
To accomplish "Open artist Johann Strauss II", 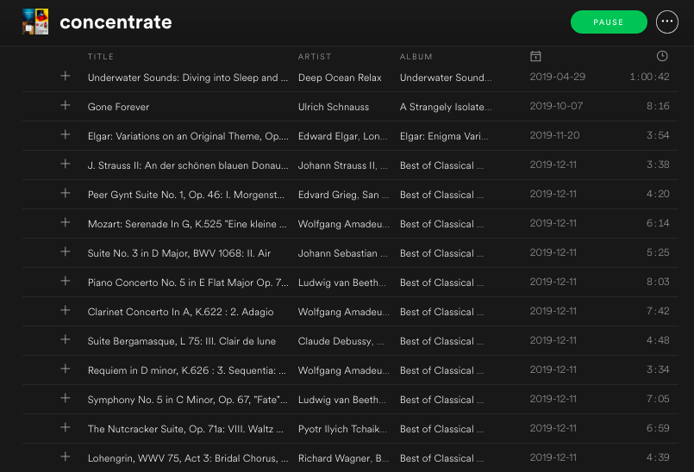I will click(x=342, y=165).
